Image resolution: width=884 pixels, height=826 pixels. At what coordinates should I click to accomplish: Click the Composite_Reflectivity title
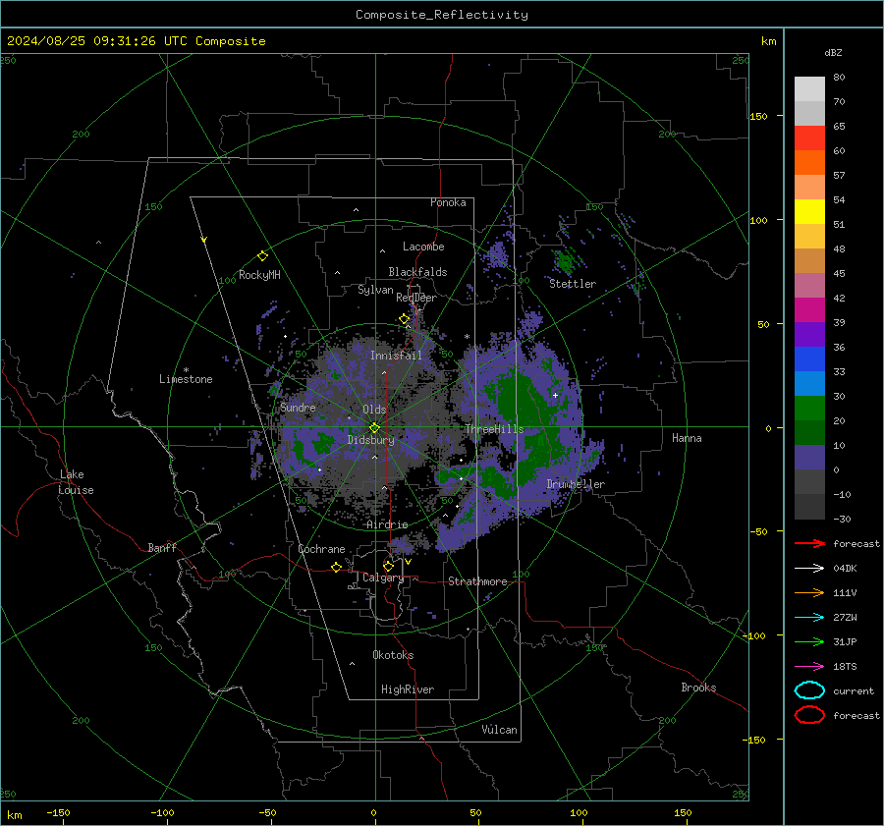[x=441, y=15]
